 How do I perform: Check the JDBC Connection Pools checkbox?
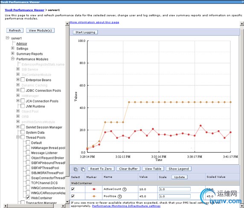point(23,90)
